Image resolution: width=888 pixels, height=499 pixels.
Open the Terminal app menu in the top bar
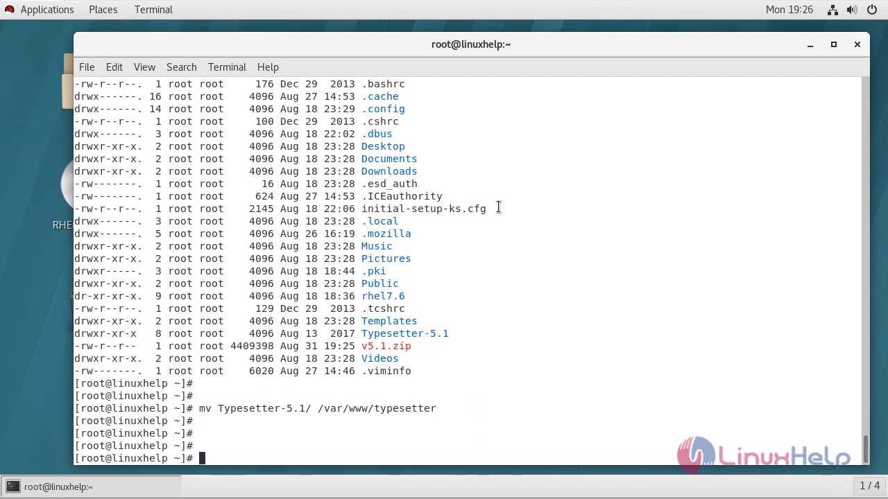(153, 10)
